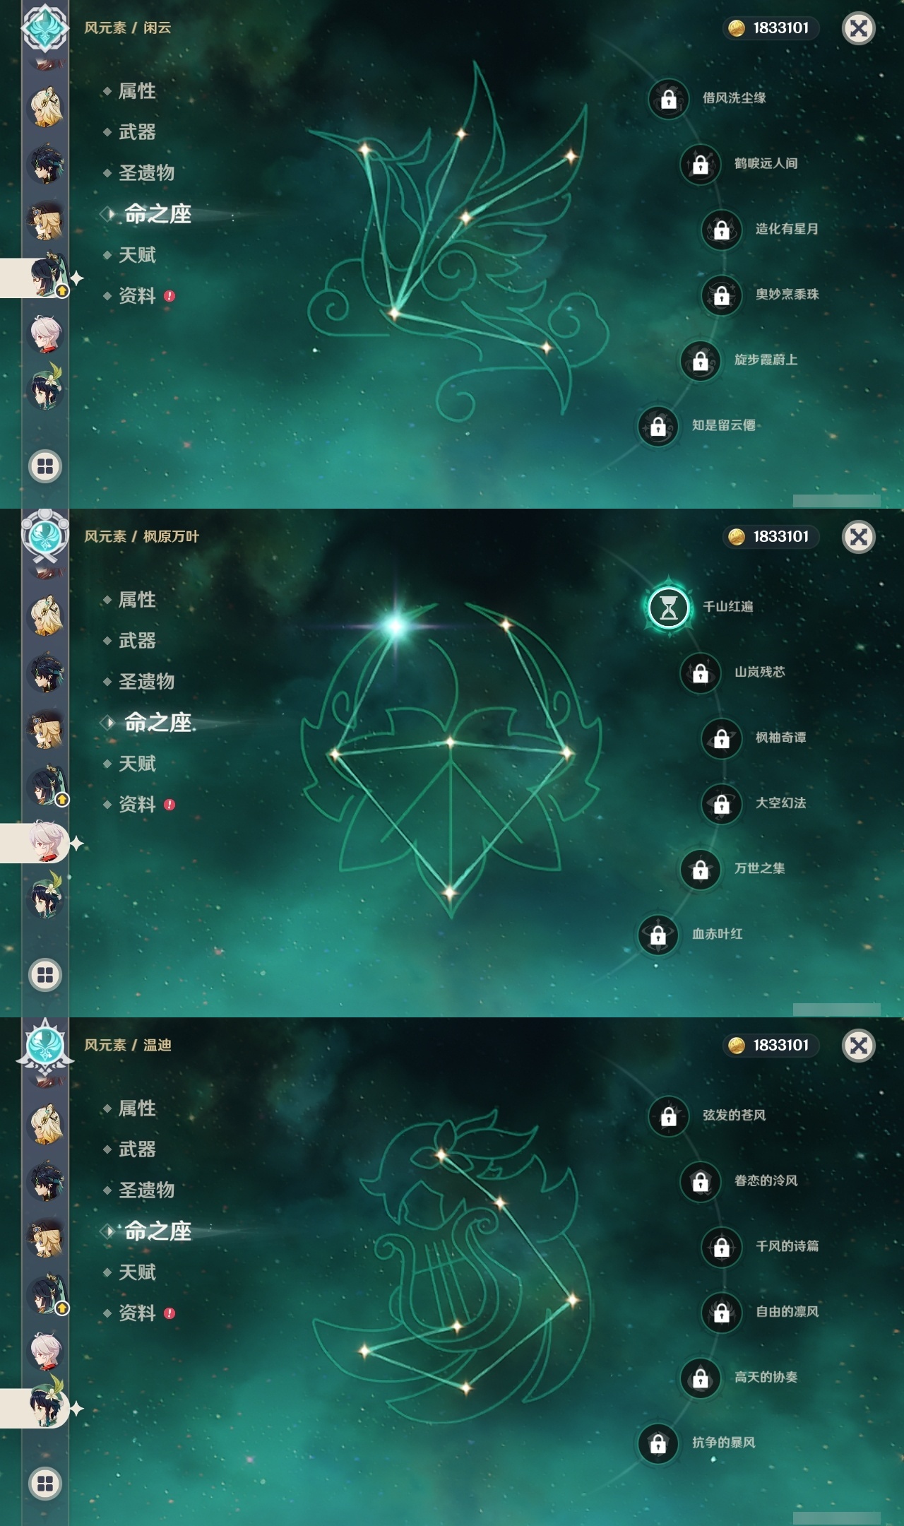Screen dimensions: 904x1526
Task: Click the 千风的诗篇 lock icon
Action: (x=721, y=1247)
